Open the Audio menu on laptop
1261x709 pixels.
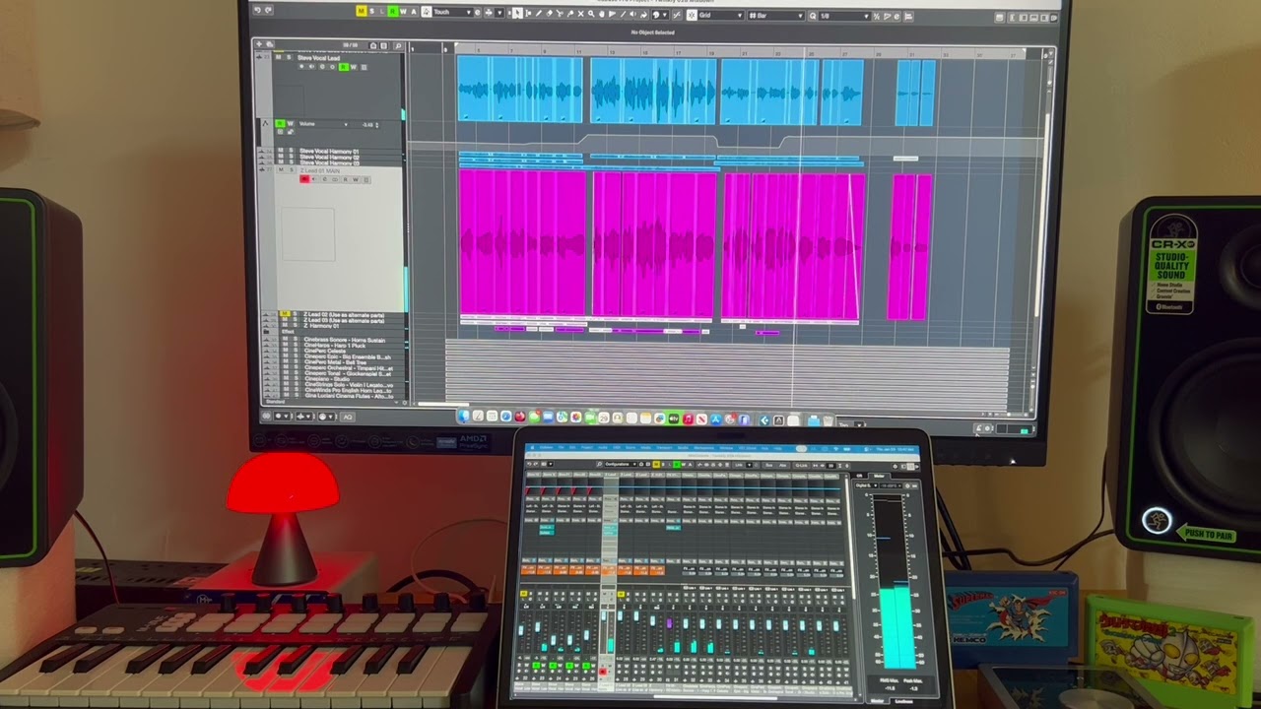(602, 447)
